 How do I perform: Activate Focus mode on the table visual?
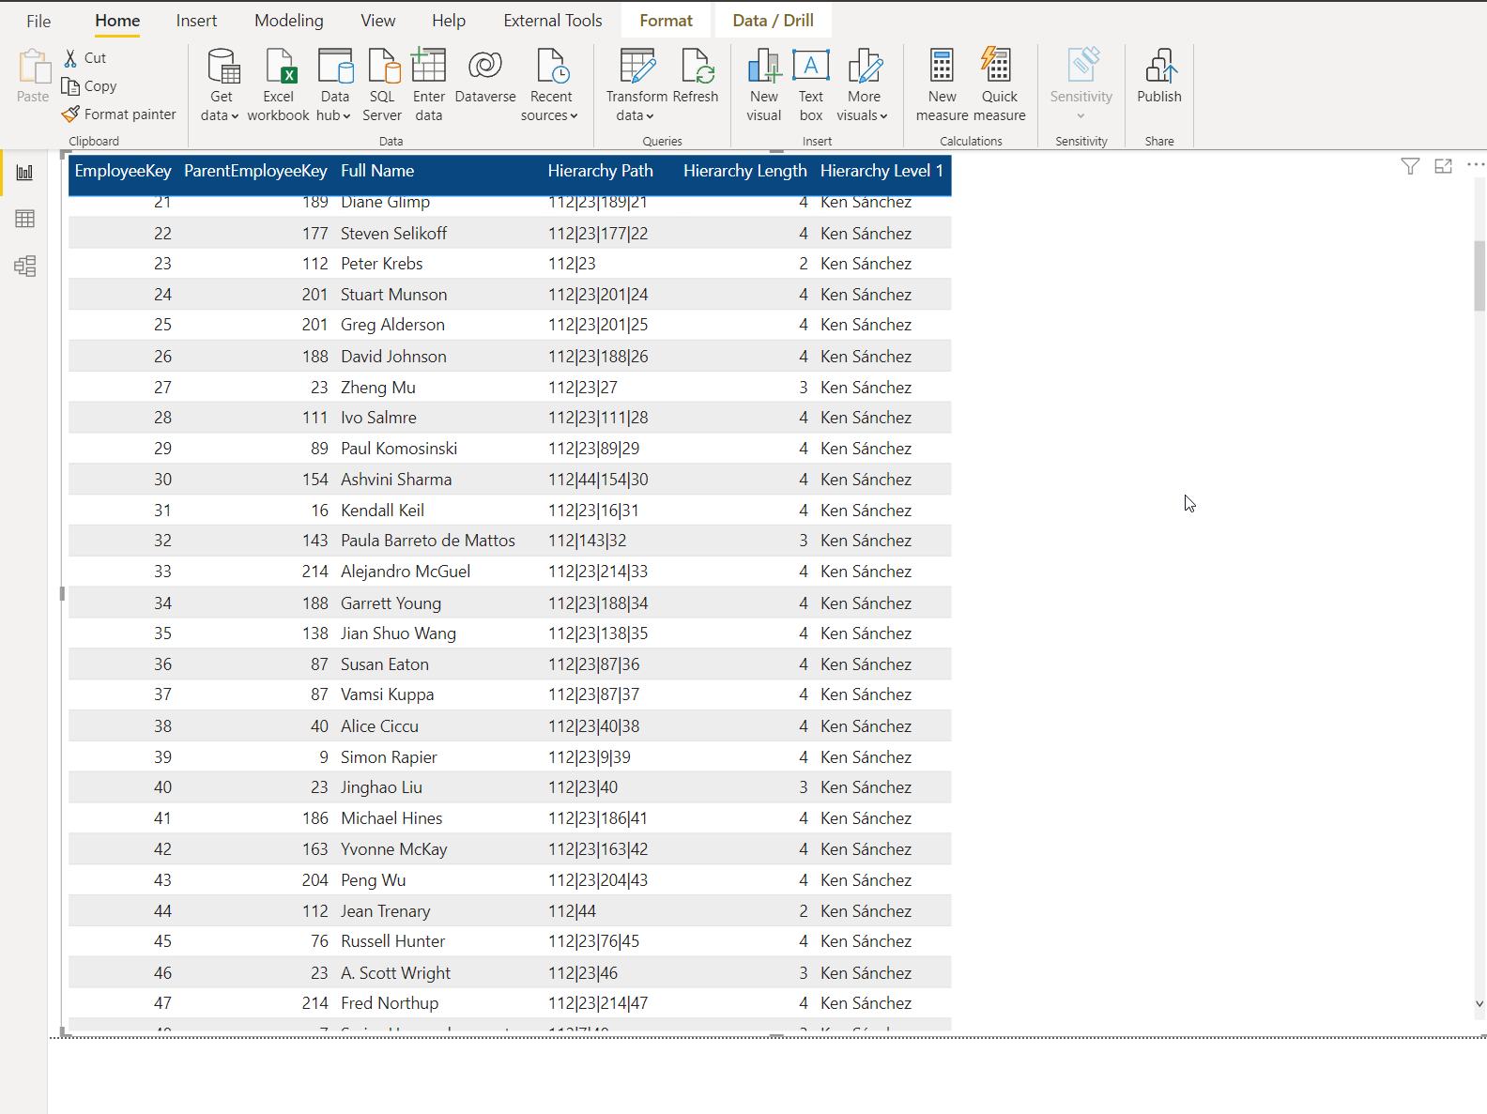(x=1444, y=166)
